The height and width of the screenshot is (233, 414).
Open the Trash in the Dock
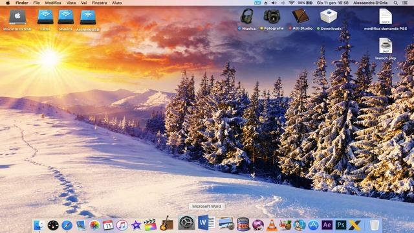click(374, 225)
